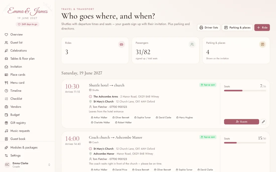Click the Rides summary card
This screenshot has height=172, width=276.
pyautogui.click(x=95, y=50)
